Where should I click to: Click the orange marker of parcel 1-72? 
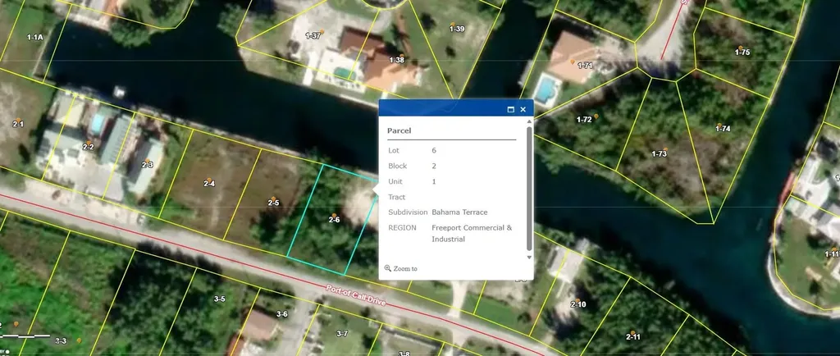pos(596,116)
